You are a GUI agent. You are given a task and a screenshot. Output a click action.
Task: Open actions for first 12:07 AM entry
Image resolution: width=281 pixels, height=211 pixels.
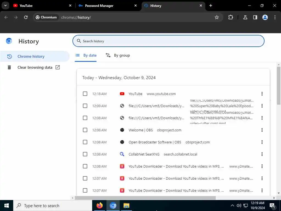click(262, 178)
